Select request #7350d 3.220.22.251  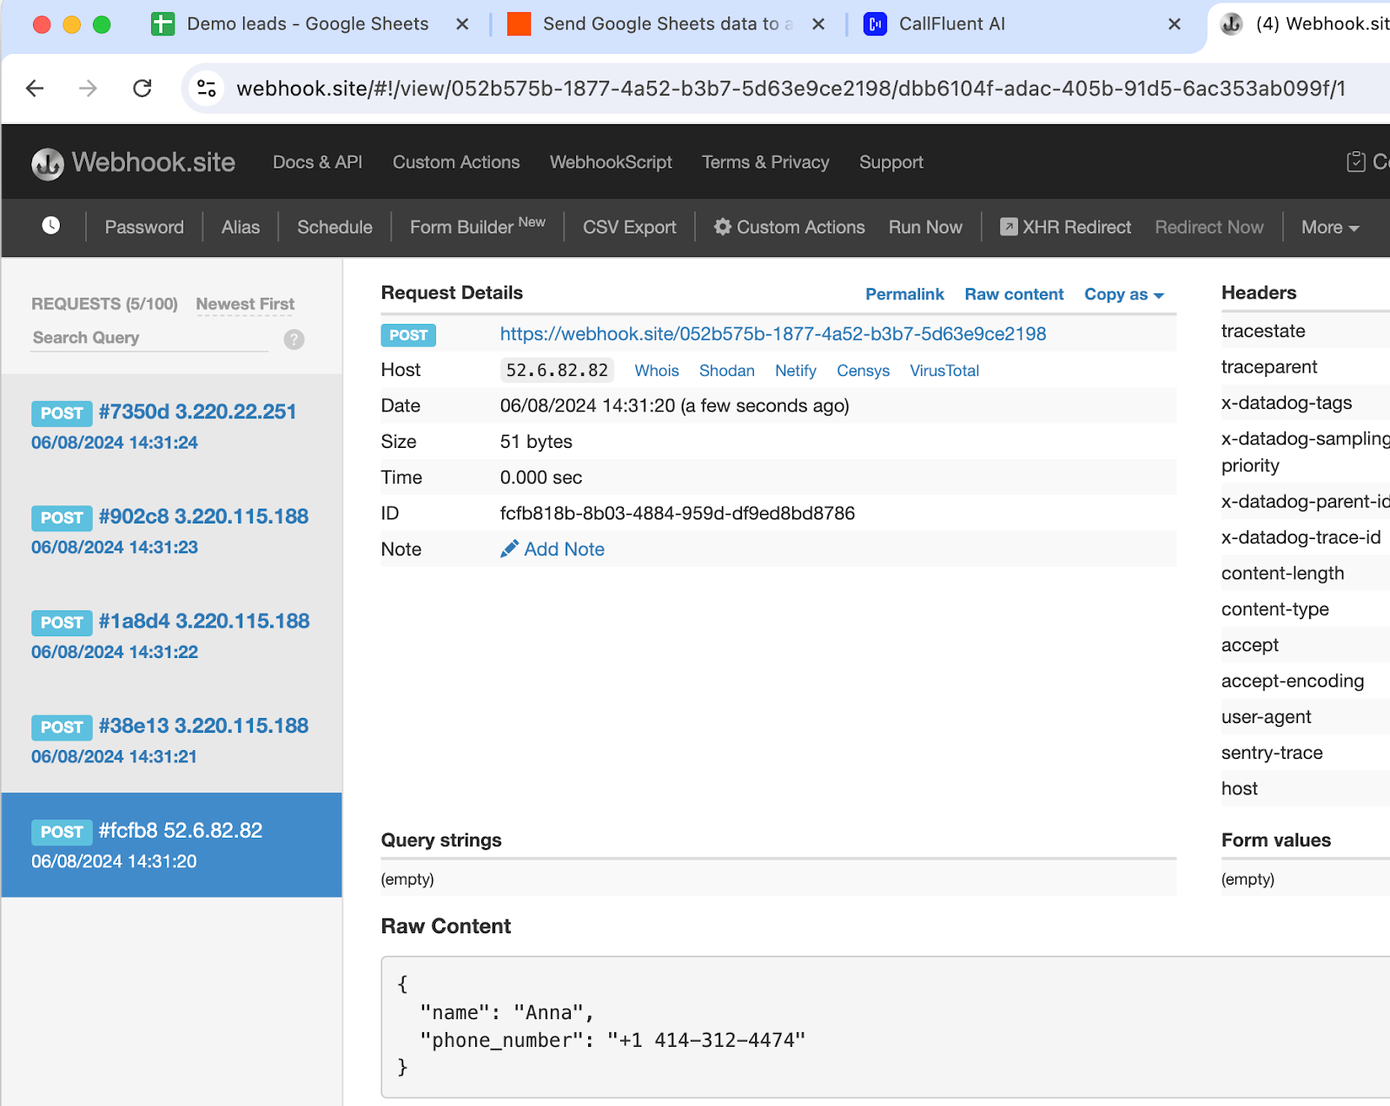[172, 426]
